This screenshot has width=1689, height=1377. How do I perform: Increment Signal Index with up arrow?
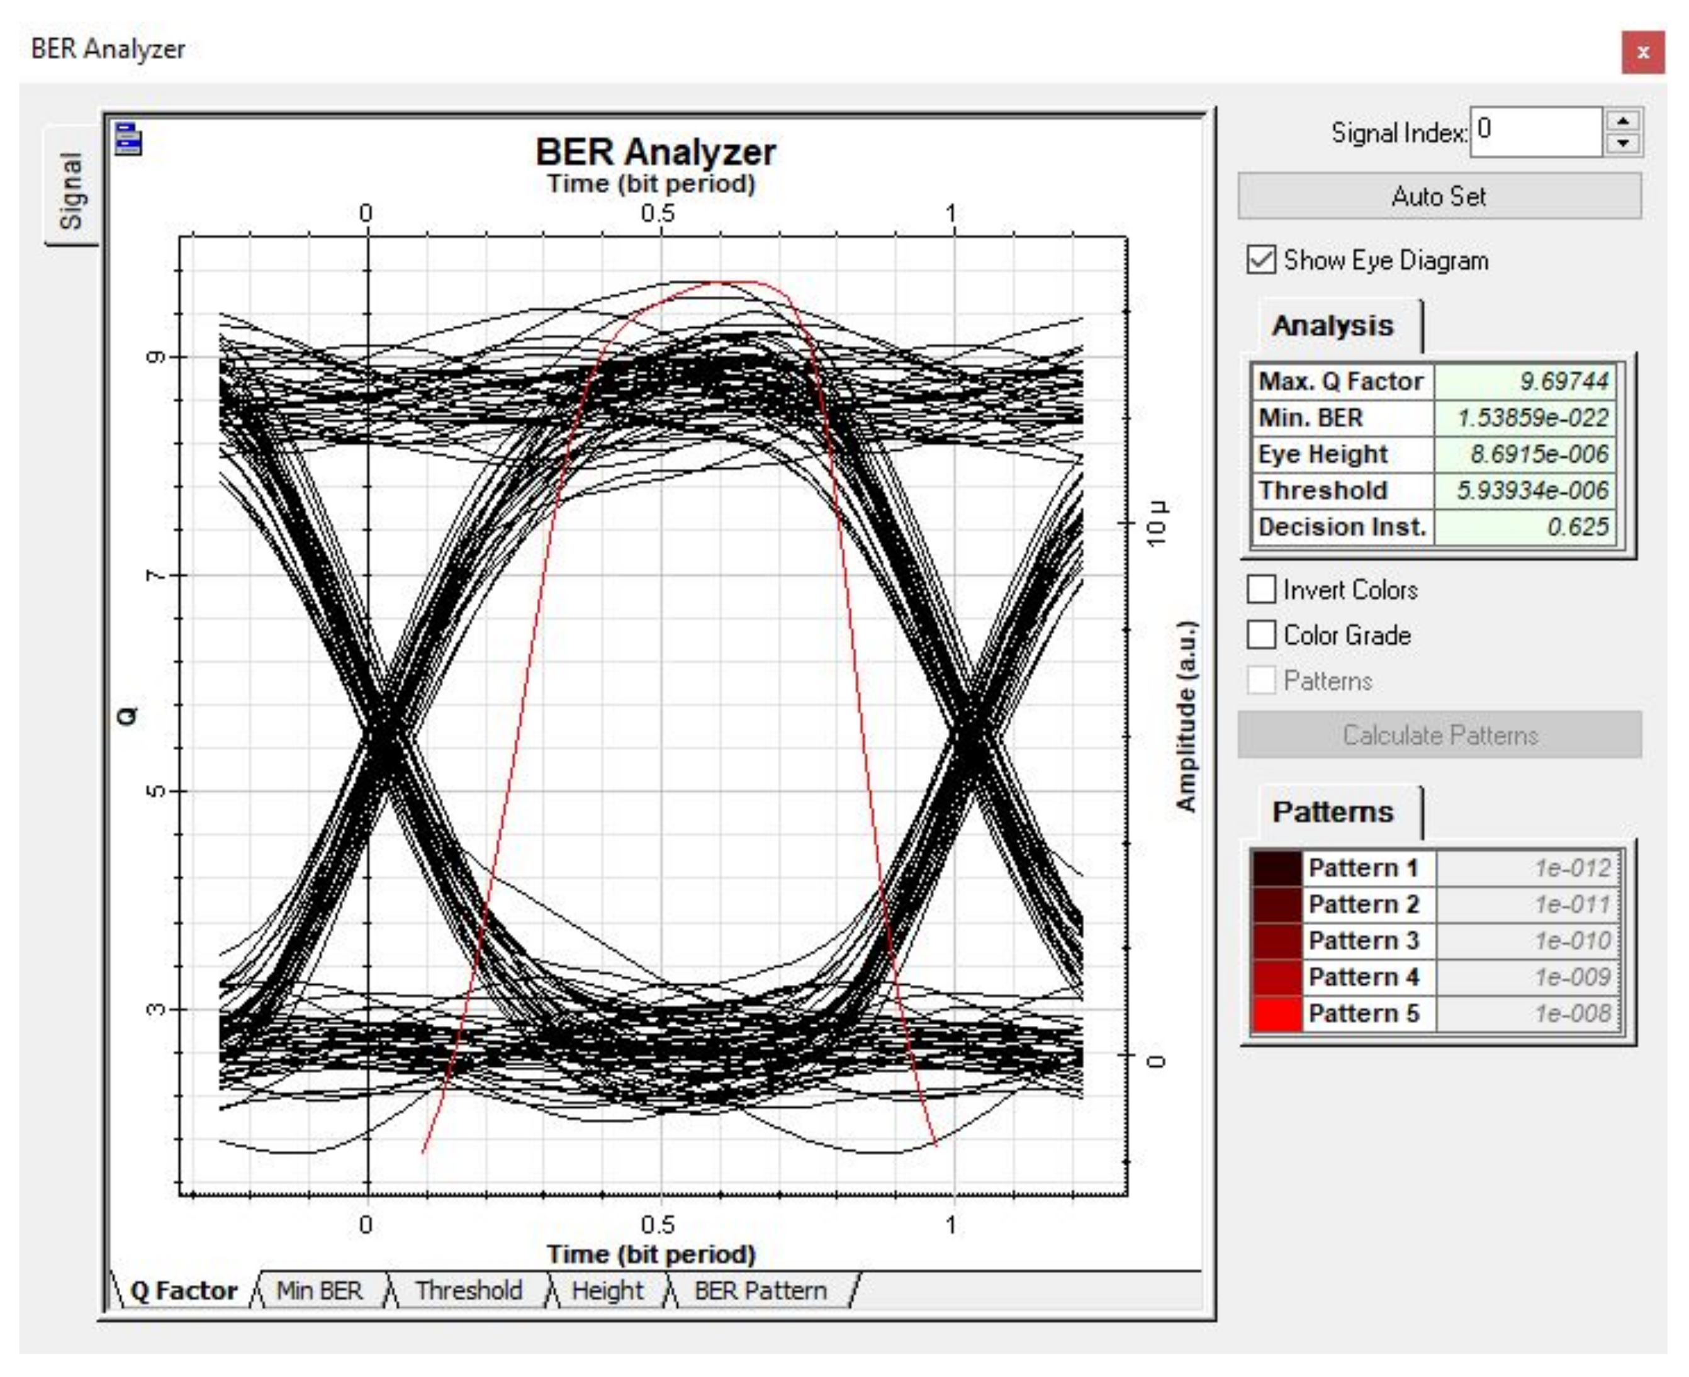(x=1623, y=121)
